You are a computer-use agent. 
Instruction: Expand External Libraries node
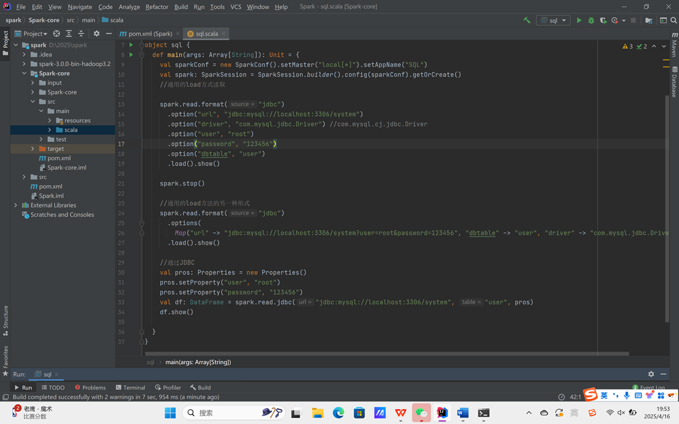tap(15, 205)
